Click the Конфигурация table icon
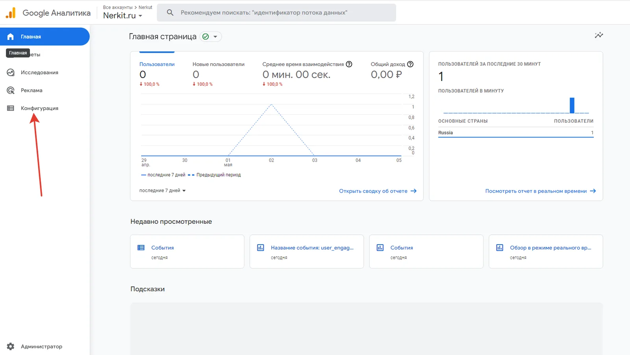The image size is (630, 355). (x=11, y=108)
